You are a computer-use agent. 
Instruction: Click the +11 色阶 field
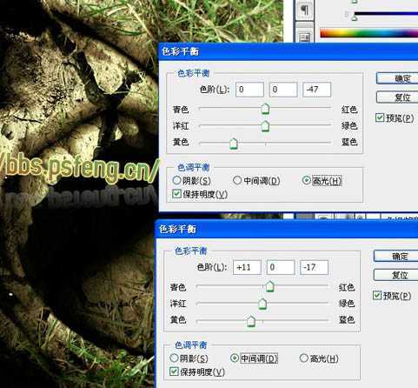point(247,267)
